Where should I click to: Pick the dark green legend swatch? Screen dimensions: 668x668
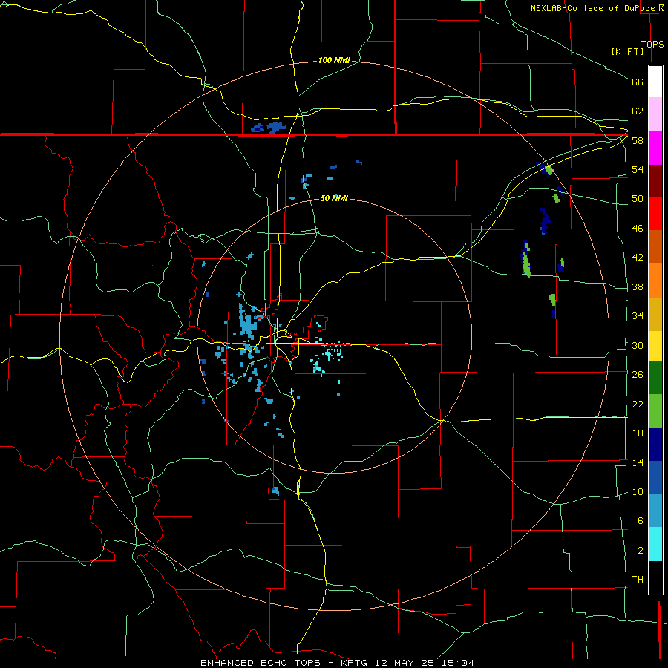tap(655, 378)
